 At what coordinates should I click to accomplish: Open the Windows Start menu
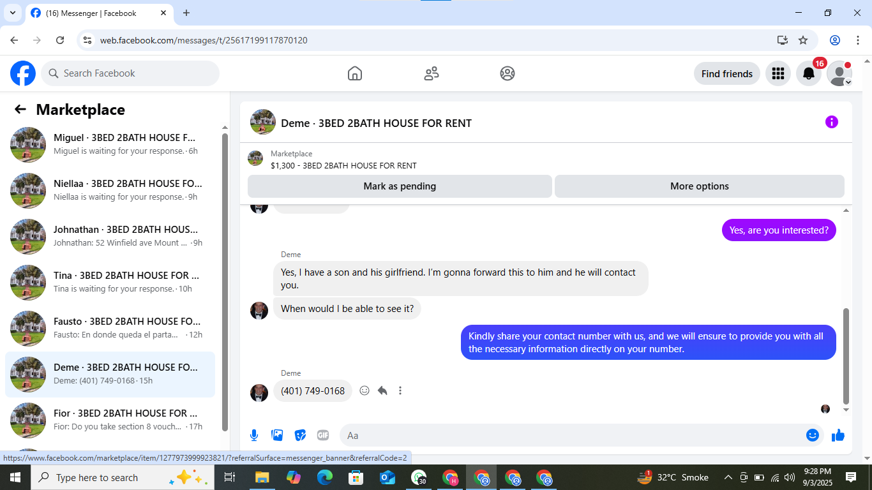coord(15,477)
